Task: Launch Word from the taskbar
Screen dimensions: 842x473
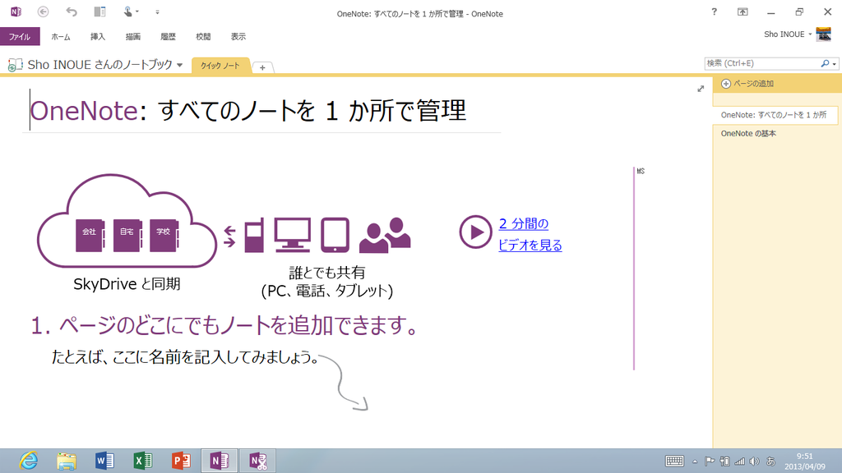Action: (x=104, y=461)
